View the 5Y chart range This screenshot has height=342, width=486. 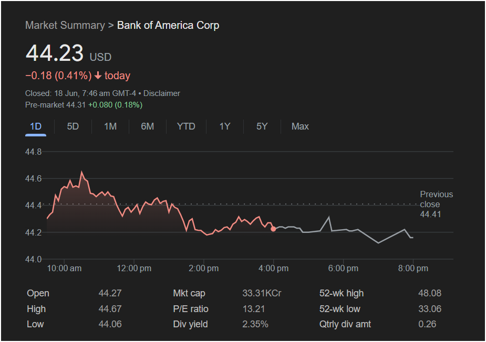[262, 126]
